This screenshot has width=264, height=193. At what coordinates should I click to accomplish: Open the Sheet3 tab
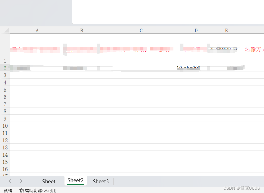(101, 181)
